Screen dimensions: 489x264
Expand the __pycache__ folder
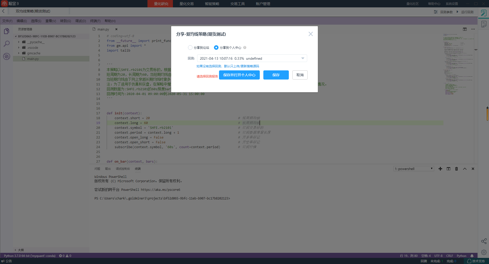(19, 42)
